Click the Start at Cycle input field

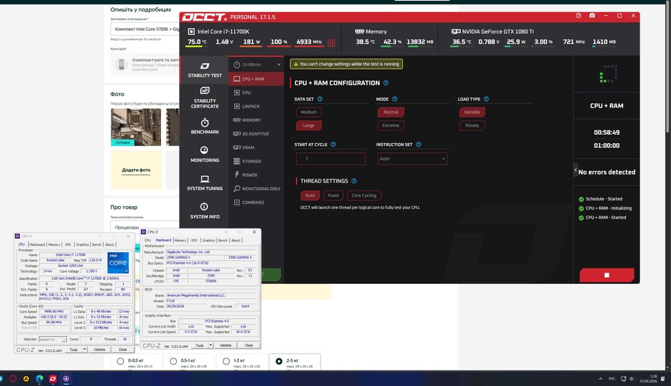point(330,159)
